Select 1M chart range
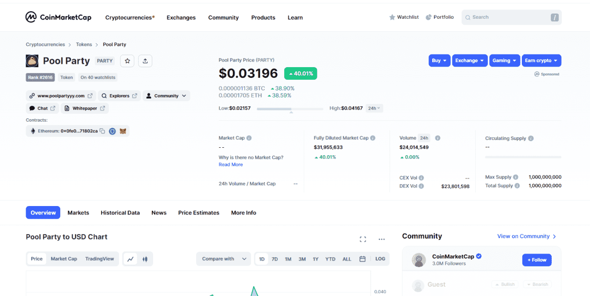This screenshot has width=590, height=296. 288,259
